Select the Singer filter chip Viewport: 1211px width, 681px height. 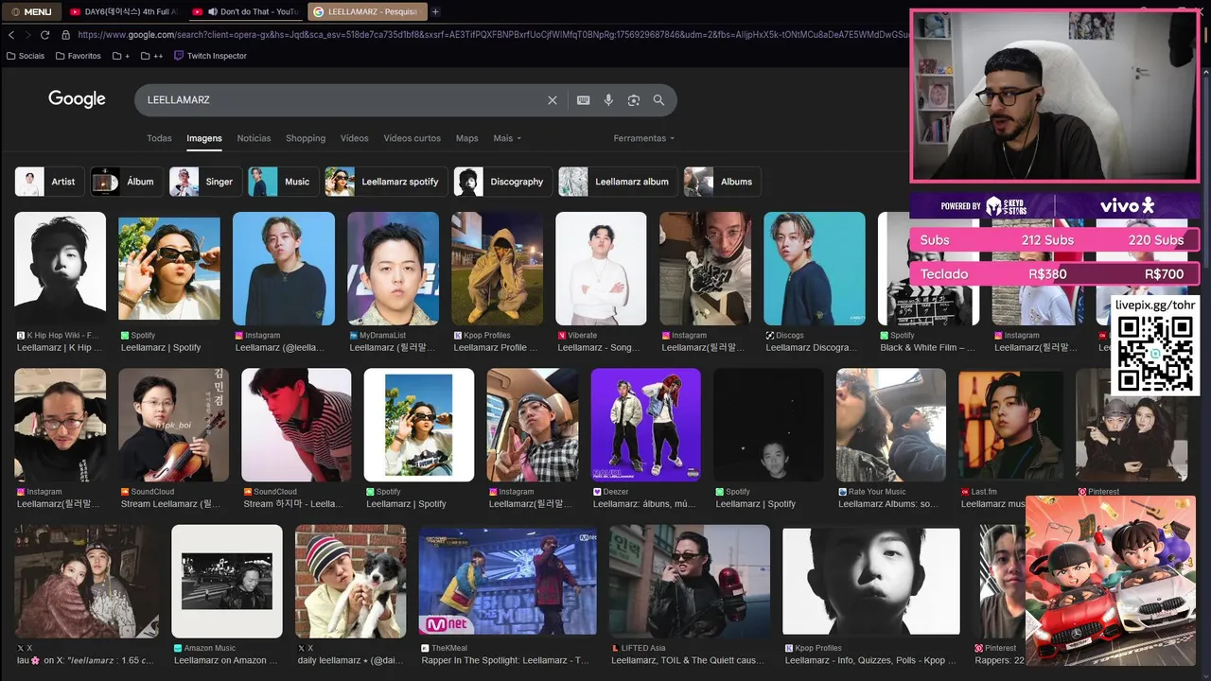point(205,182)
